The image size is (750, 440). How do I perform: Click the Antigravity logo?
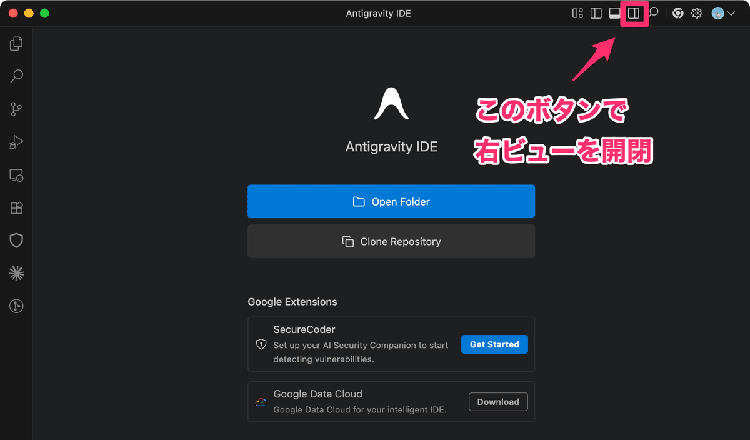click(391, 104)
